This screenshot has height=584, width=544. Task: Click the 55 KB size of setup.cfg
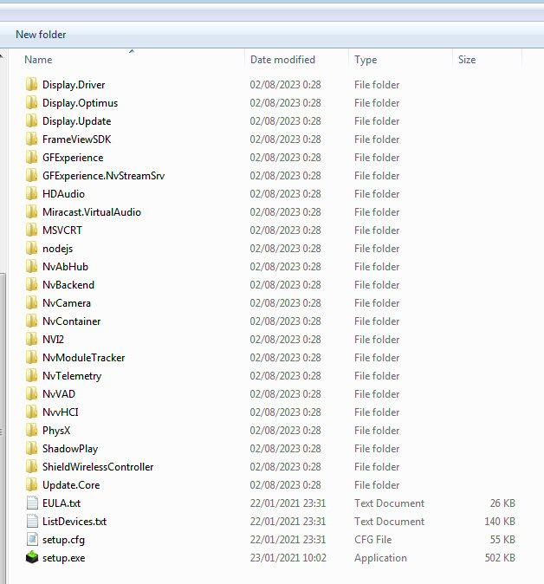click(502, 540)
